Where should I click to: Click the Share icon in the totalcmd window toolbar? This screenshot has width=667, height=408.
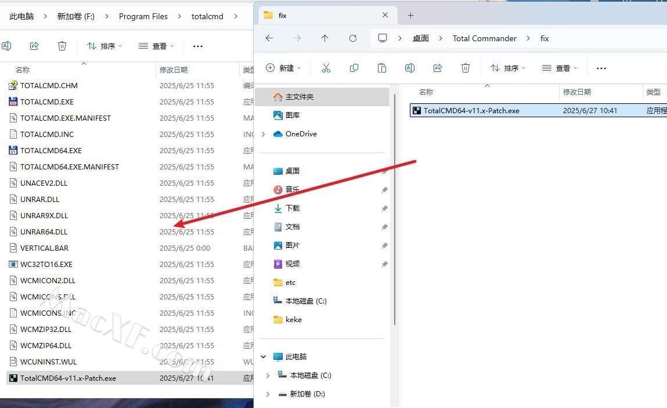coord(34,46)
